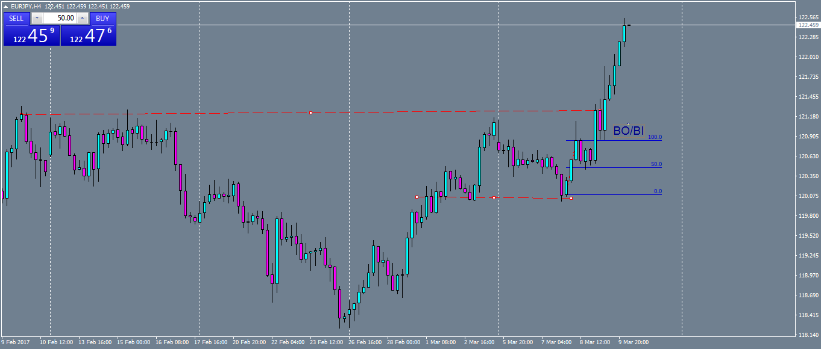The width and height of the screenshot is (821, 349).
Task: Select the volume field showing 50.00
Action: tap(59, 18)
